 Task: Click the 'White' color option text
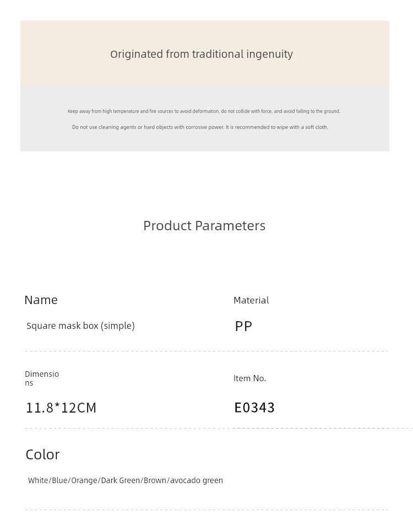(39, 480)
